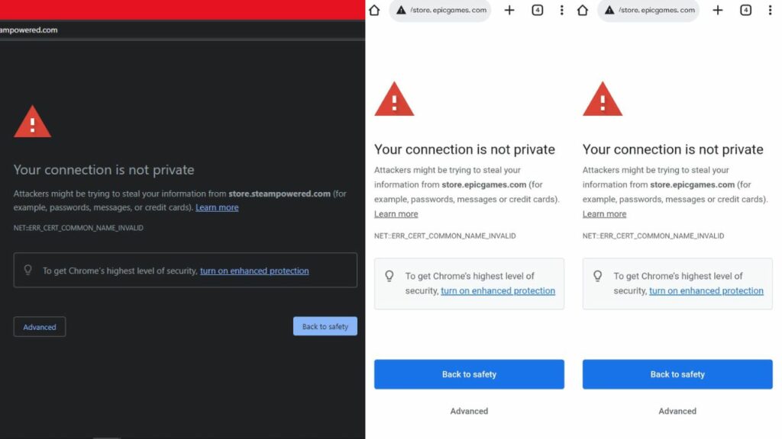Open the three-dot menu in the middle browser
The height and width of the screenshot is (439, 782).
click(x=562, y=10)
